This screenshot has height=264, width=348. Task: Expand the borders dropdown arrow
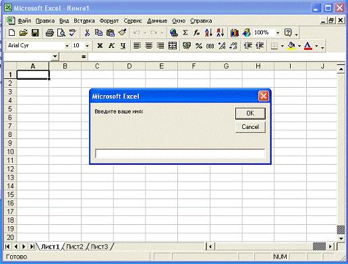[282, 46]
